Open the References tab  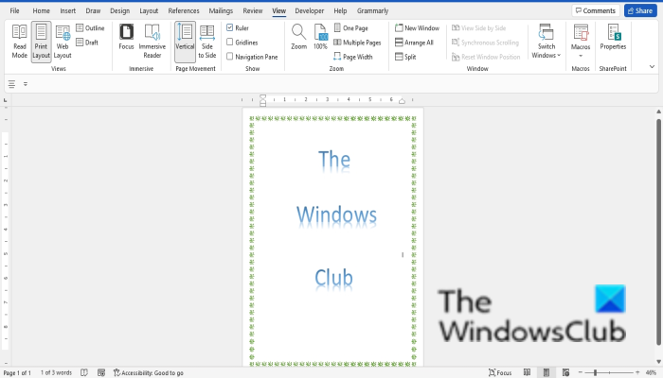(184, 10)
